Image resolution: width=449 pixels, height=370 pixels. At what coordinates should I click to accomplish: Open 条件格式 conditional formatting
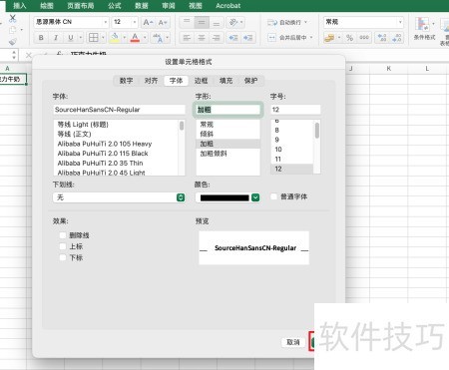[x=424, y=29]
